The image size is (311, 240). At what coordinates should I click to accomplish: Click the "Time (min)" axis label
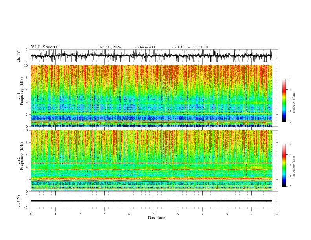[157, 218]
